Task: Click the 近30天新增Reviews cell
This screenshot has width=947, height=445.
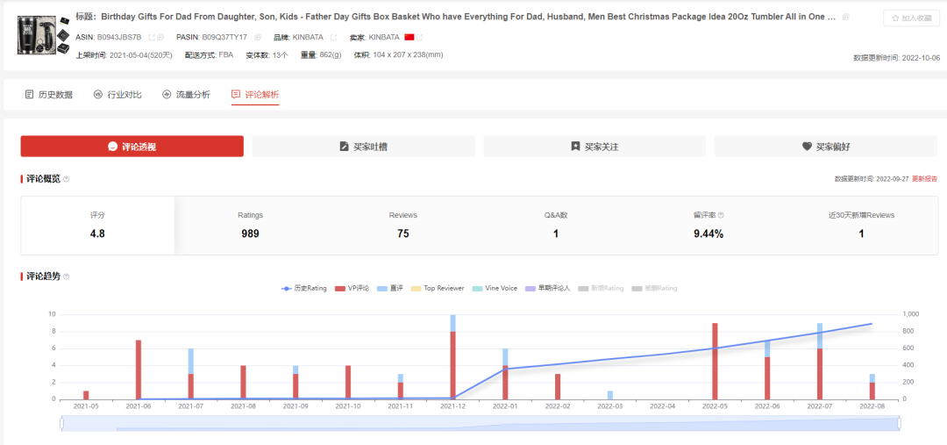Action: point(861,225)
